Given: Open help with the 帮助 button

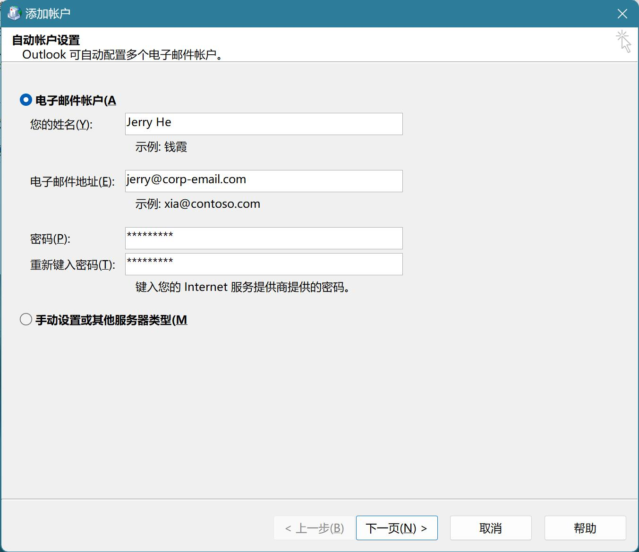Looking at the screenshot, I should point(585,528).
